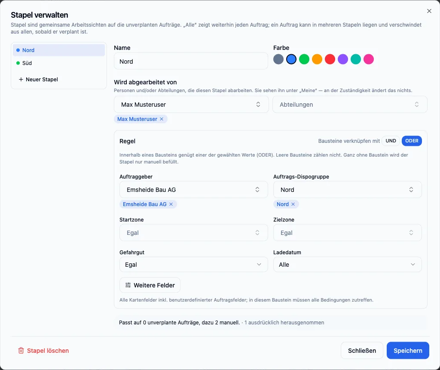Set Bausteine link mode to ODER
This screenshot has height=370, width=440.
[x=412, y=141]
